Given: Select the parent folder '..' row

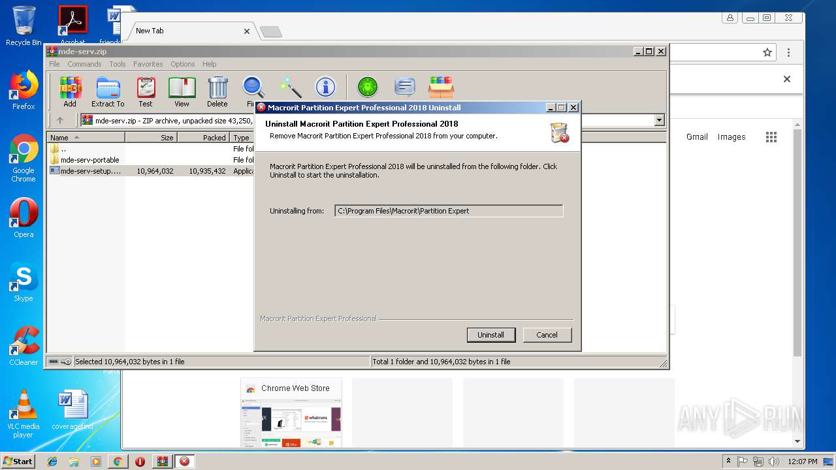Looking at the screenshot, I should point(150,149).
